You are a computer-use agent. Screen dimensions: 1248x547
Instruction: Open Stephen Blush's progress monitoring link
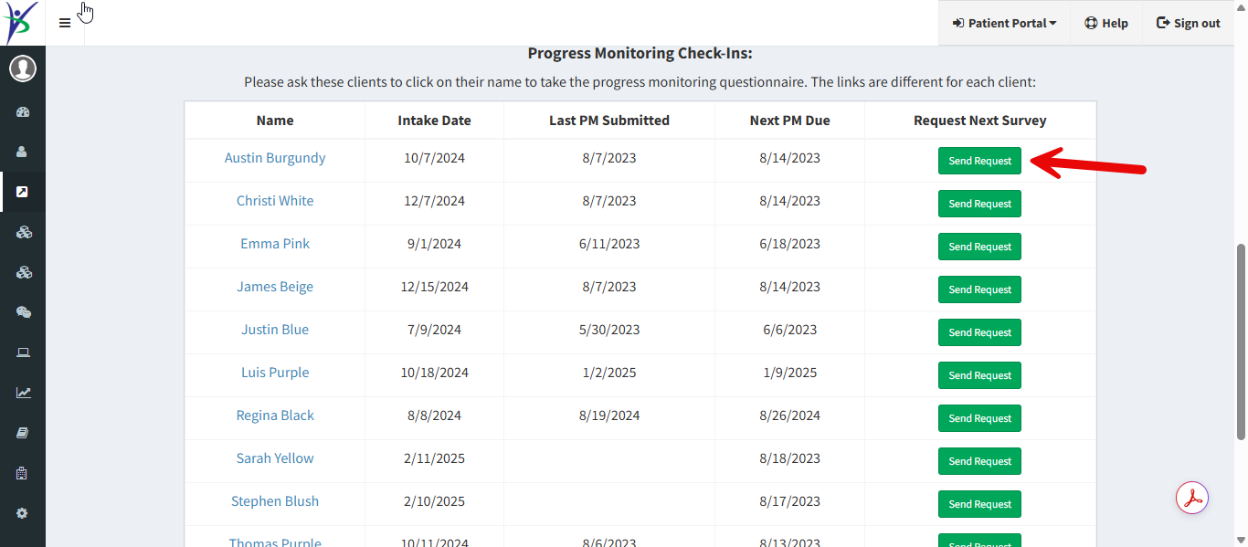pos(275,501)
